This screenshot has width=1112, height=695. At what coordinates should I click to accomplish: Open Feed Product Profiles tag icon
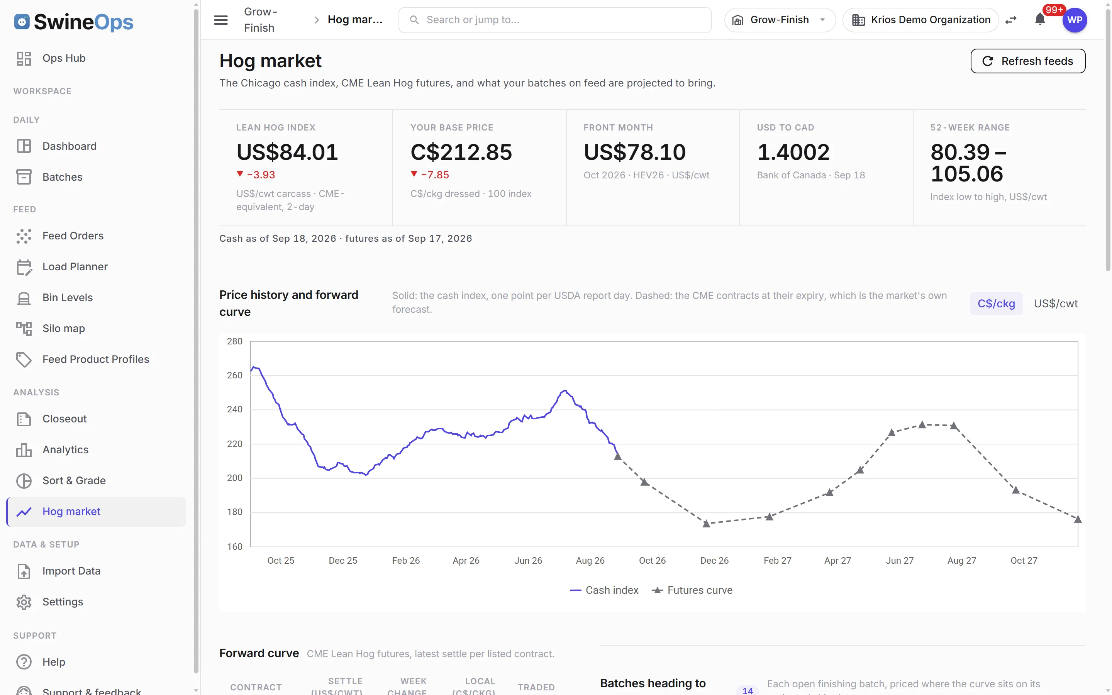point(24,359)
